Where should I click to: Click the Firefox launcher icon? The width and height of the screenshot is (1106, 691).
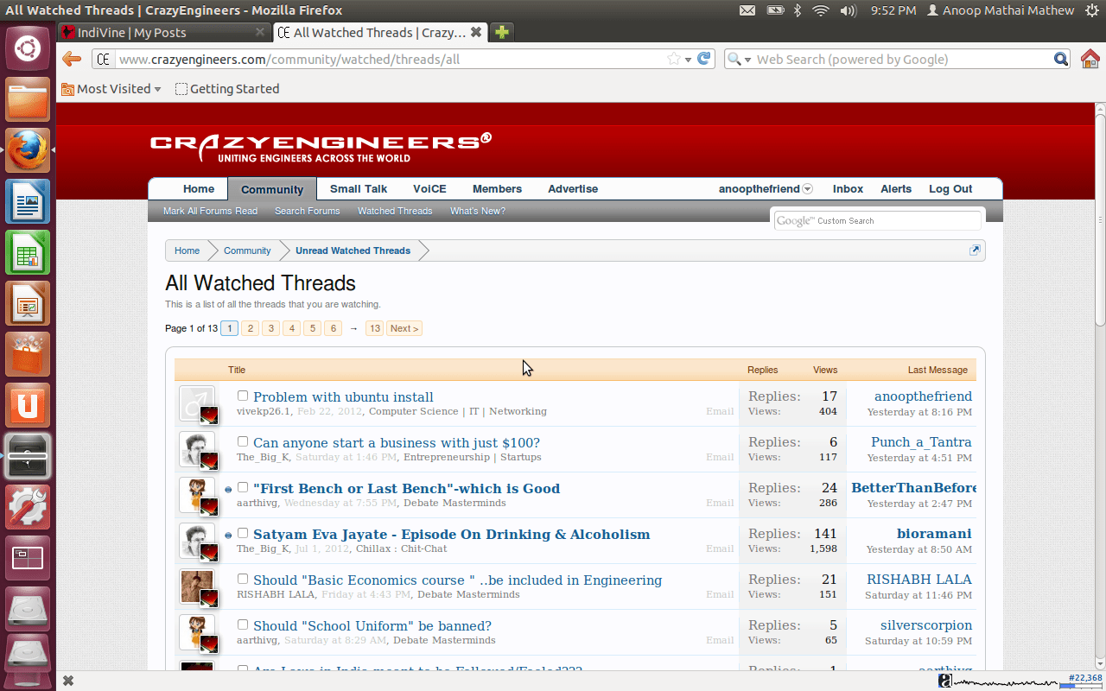click(x=28, y=150)
